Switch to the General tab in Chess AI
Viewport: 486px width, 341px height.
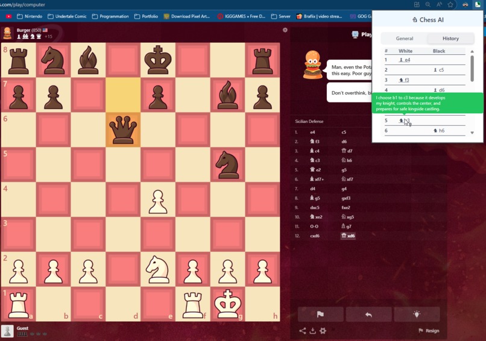(x=404, y=39)
